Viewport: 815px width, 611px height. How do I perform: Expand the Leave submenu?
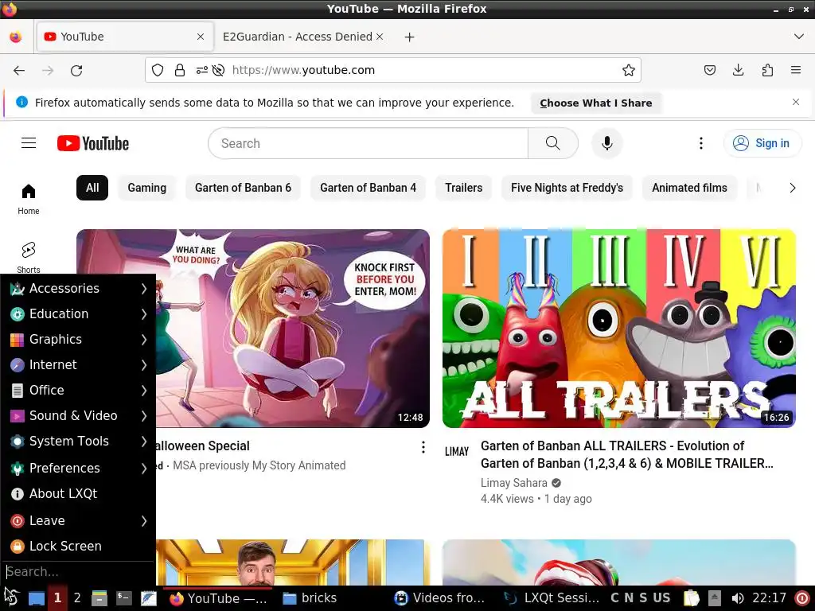(78, 520)
